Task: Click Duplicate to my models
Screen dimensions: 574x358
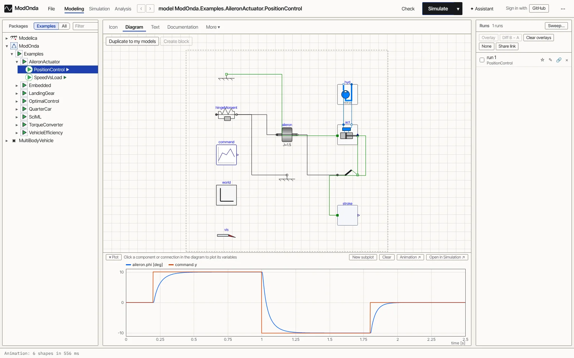Action: (x=132, y=42)
